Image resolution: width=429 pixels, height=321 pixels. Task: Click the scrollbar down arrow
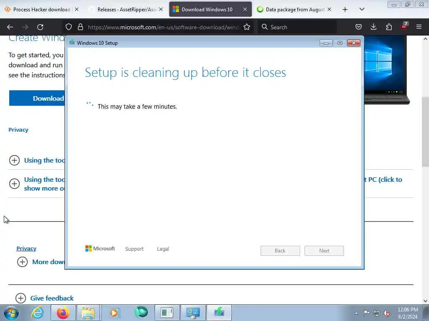click(x=425, y=301)
